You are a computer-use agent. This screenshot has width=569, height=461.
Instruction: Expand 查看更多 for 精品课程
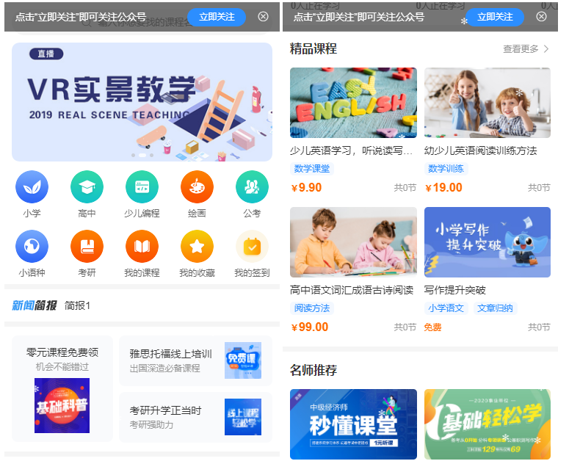(x=526, y=49)
